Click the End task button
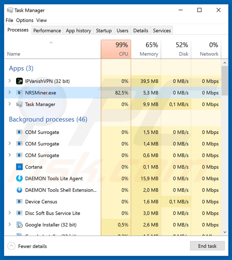Viewport: 232px width, 260px height. click(x=207, y=246)
